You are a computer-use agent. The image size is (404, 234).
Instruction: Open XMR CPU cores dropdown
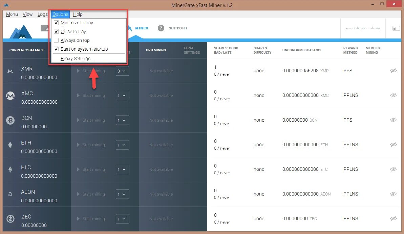coord(122,71)
